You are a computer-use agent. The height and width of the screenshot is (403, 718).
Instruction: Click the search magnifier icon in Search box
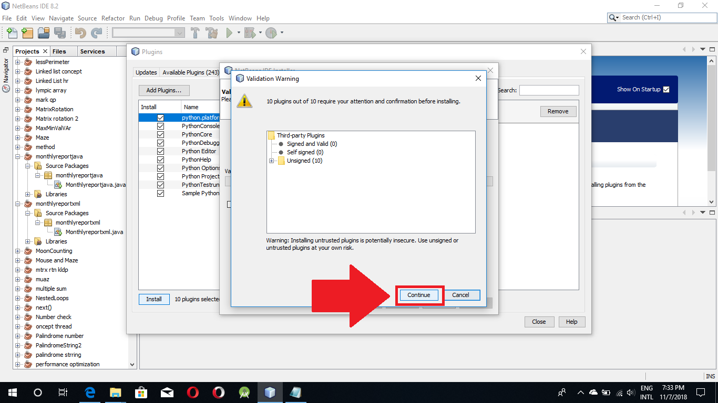(x=613, y=18)
